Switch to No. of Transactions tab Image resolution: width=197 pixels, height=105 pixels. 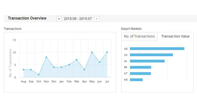coord(139,36)
